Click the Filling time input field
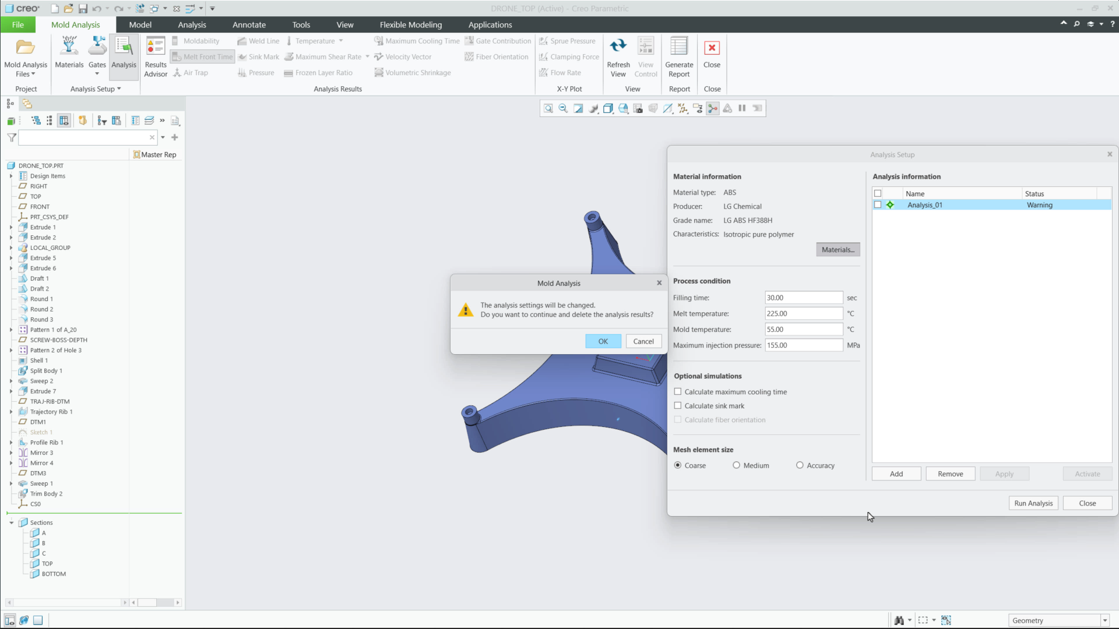This screenshot has height=629, width=1119. (804, 298)
